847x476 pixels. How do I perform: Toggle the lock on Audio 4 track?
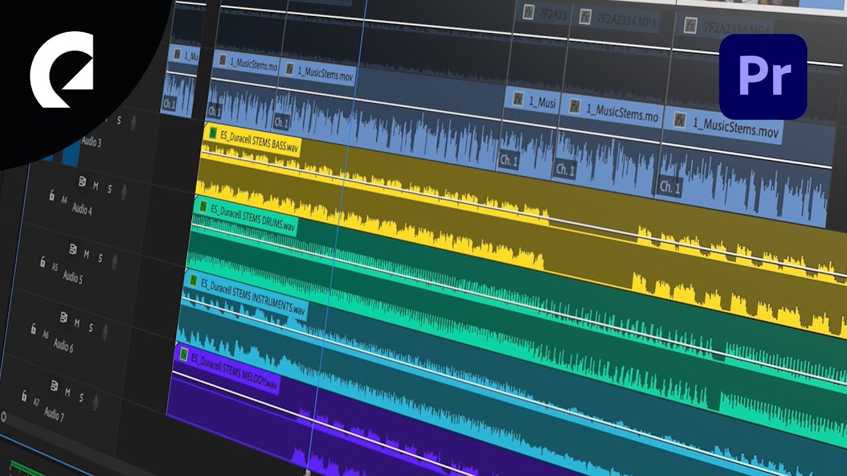(x=52, y=196)
